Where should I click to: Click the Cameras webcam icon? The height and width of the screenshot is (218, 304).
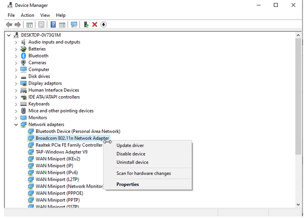pos(23,62)
